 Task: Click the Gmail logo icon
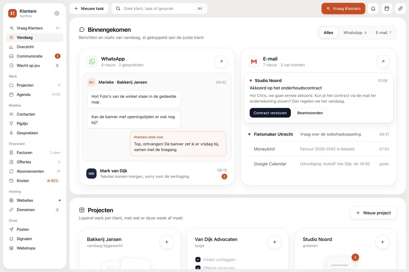(x=254, y=62)
